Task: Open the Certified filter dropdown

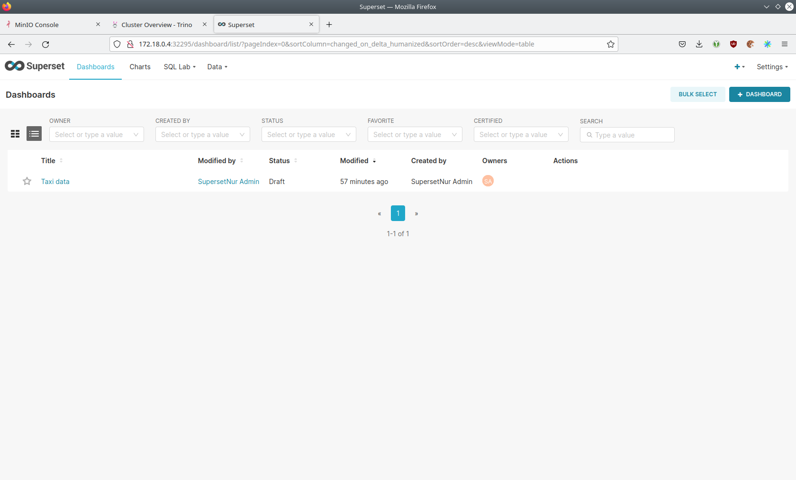Action: tap(521, 135)
